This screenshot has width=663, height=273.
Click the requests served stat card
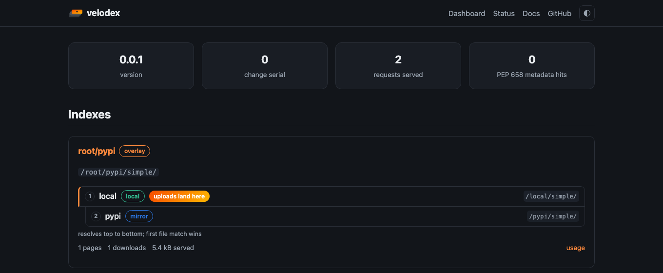[398, 66]
